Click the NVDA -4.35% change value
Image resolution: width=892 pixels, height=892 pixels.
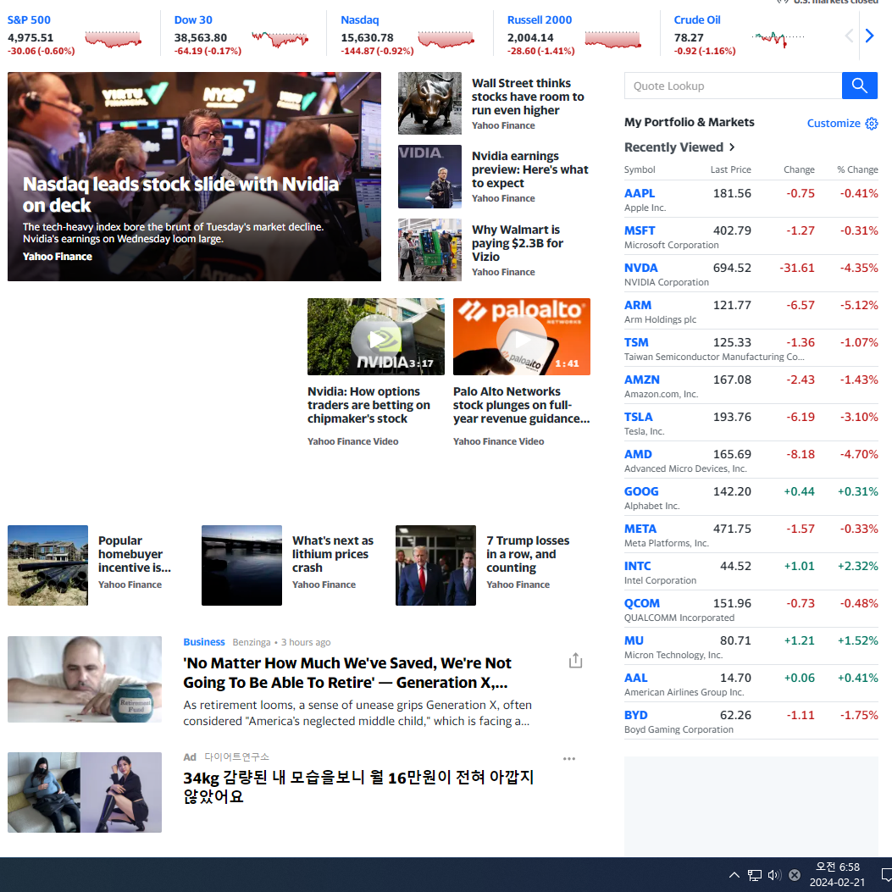(x=859, y=268)
